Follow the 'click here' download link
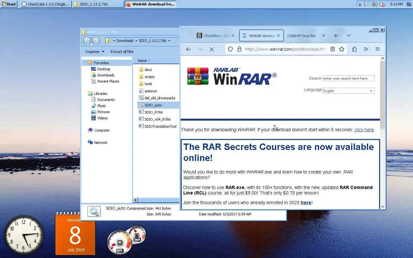Screen dimensions: 413x258 pyautogui.click(x=364, y=130)
